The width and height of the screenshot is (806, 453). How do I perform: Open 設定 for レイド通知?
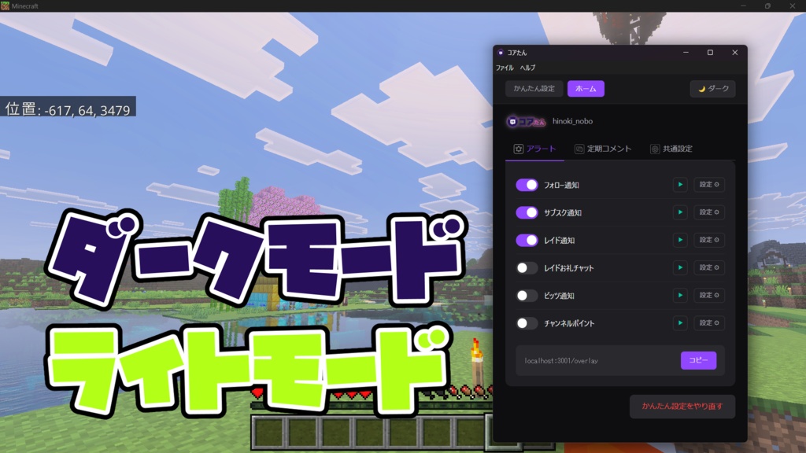(709, 240)
